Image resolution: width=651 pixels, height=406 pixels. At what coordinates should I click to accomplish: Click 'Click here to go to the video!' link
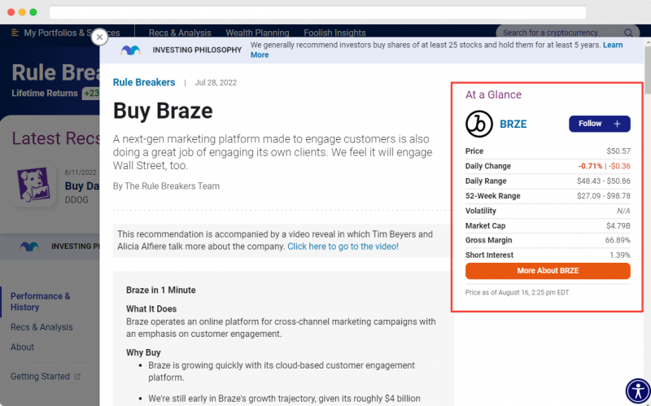pyautogui.click(x=343, y=247)
